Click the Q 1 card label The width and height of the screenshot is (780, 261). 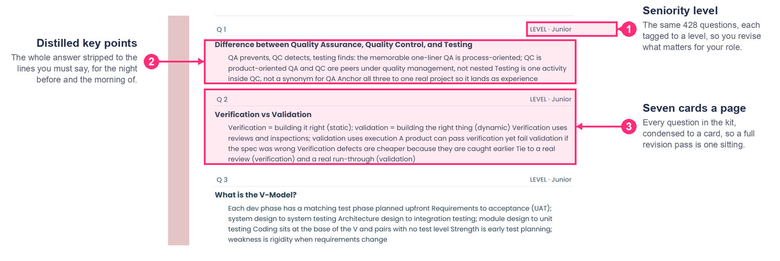tap(222, 30)
